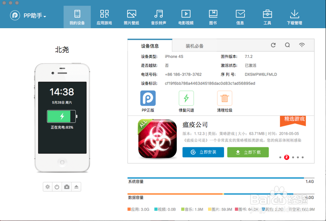Open the 信息 messages section
This screenshot has height=221, width=326.
tap(240, 17)
